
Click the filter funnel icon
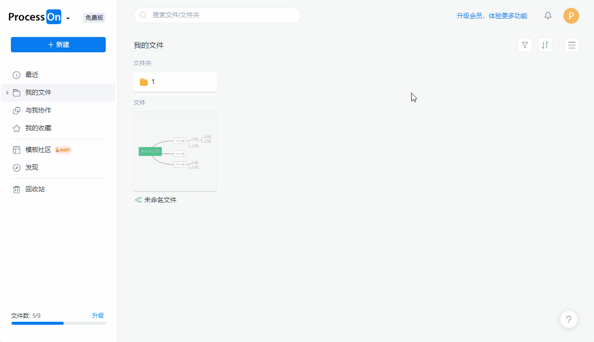click(x=525, y=45)
